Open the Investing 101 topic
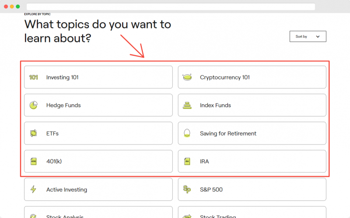 [98, 77]
